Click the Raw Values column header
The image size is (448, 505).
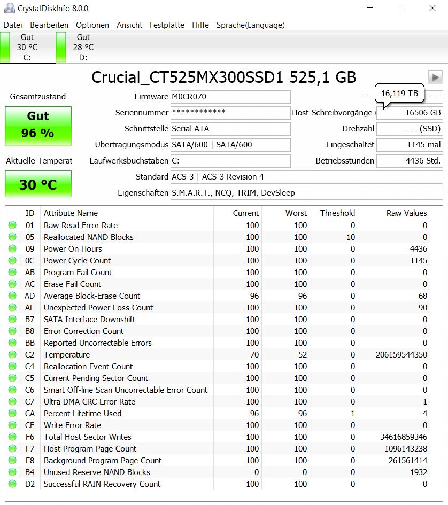(406, 213)
